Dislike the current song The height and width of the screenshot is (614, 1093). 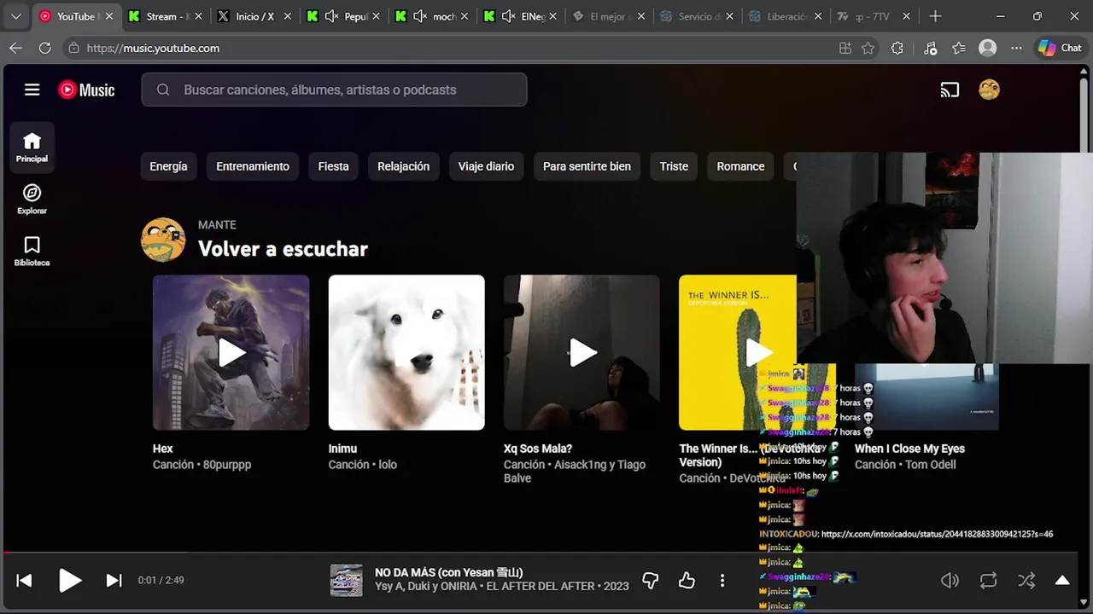pyautogui.click(x=651, y=581)
